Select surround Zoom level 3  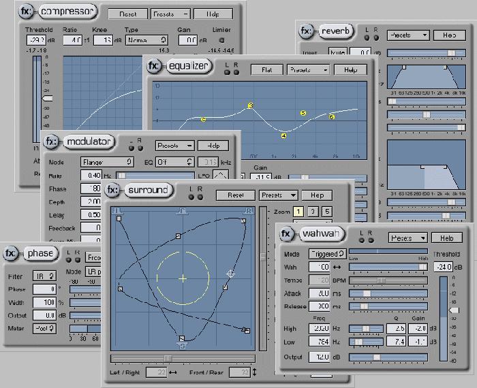(313, 212)
